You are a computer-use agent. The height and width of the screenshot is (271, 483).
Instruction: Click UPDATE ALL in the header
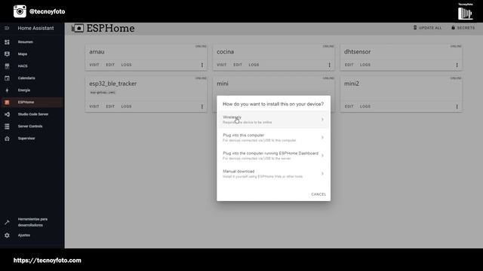[428, 28]
